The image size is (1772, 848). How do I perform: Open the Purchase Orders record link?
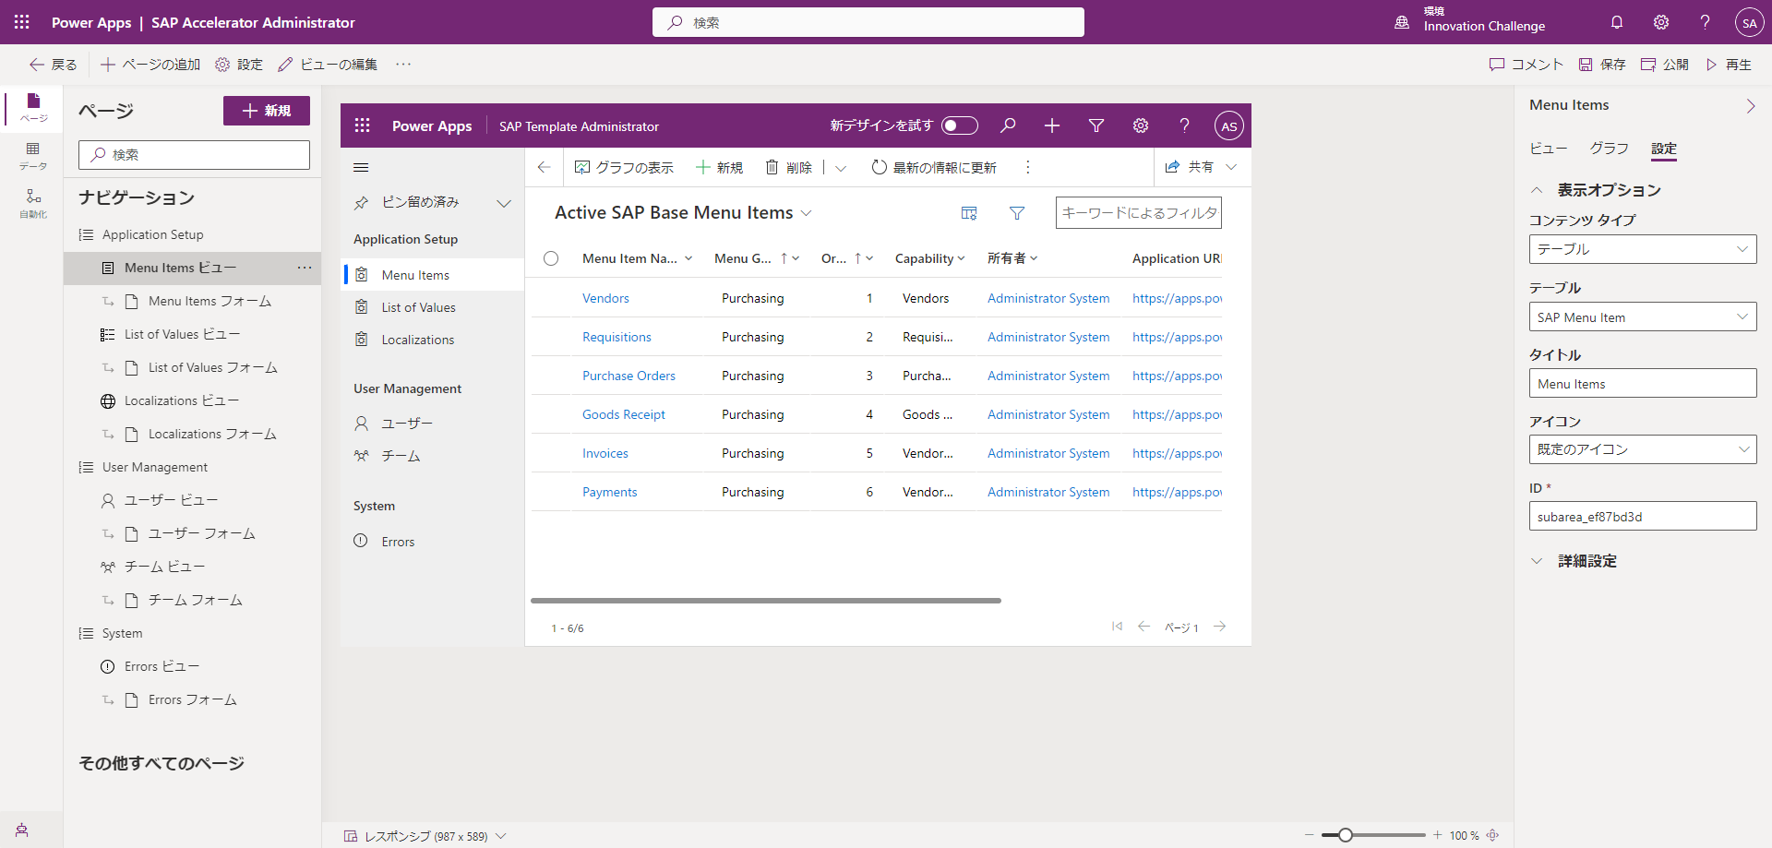[629, 376]
